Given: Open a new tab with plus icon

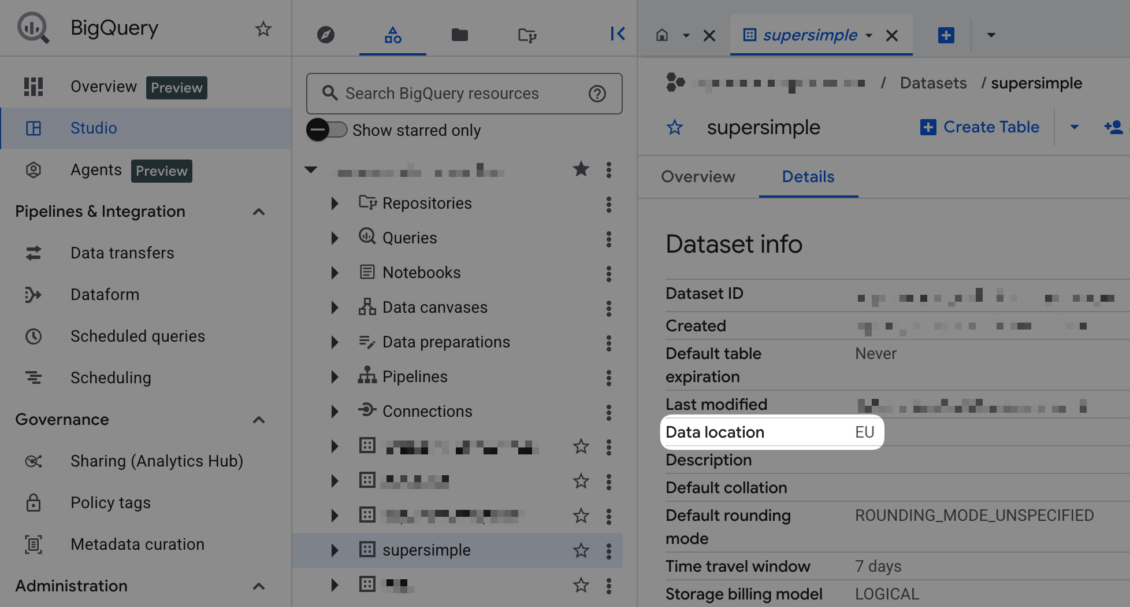Looking at the screenshot, I should click(946, 35).
